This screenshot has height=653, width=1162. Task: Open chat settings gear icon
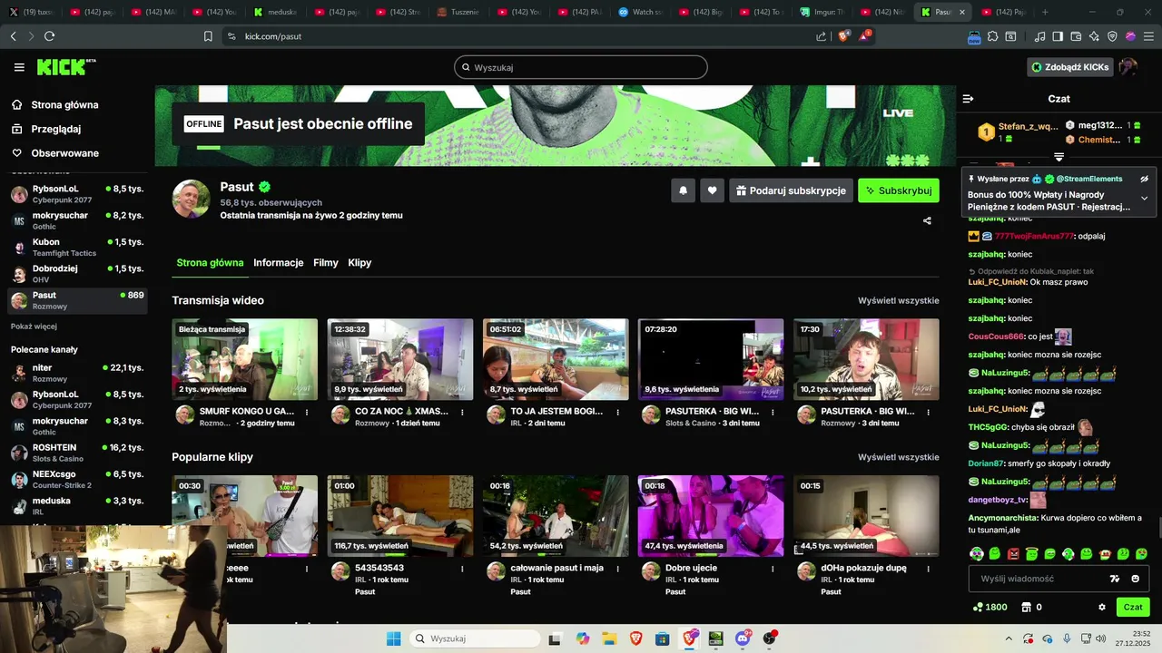click(1102, 607)
